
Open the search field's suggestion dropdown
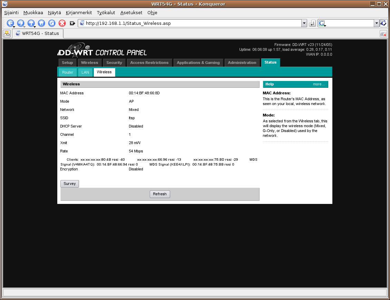click(x=377, y=23)
